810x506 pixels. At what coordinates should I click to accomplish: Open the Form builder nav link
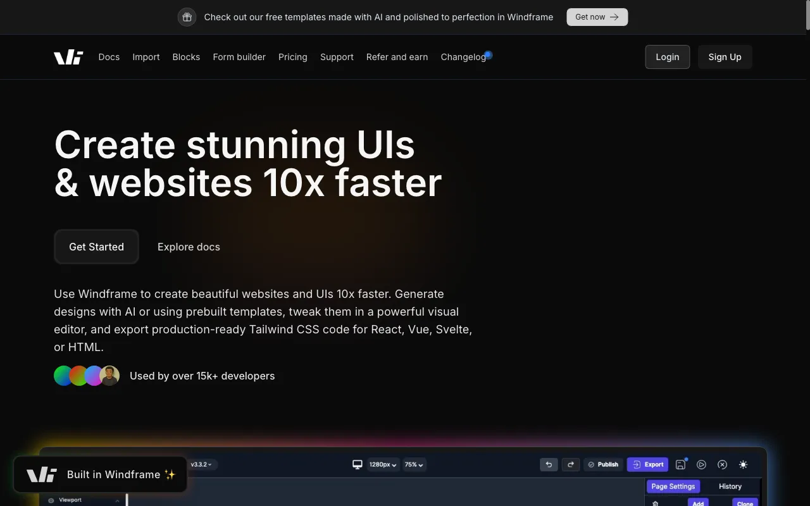[x=239, y=57]
